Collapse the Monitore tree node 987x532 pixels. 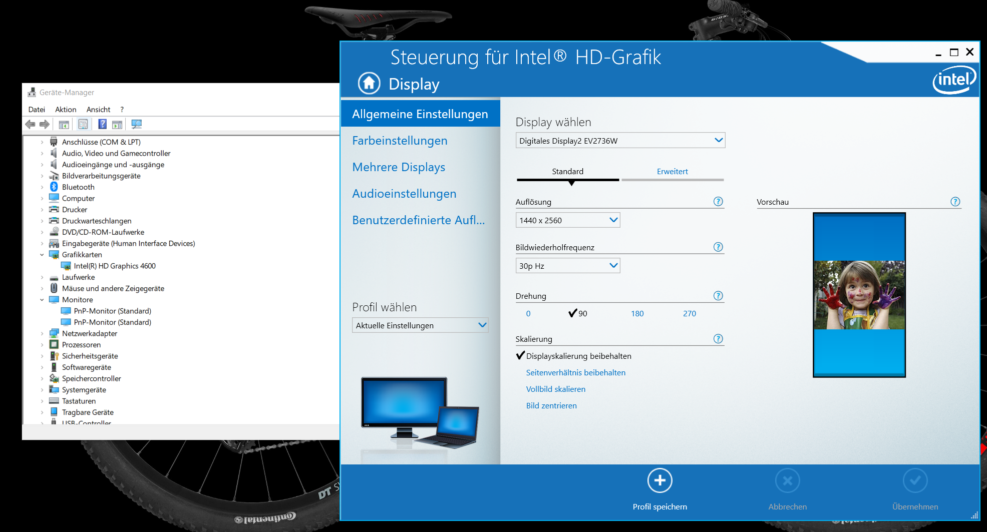point(42,300)
